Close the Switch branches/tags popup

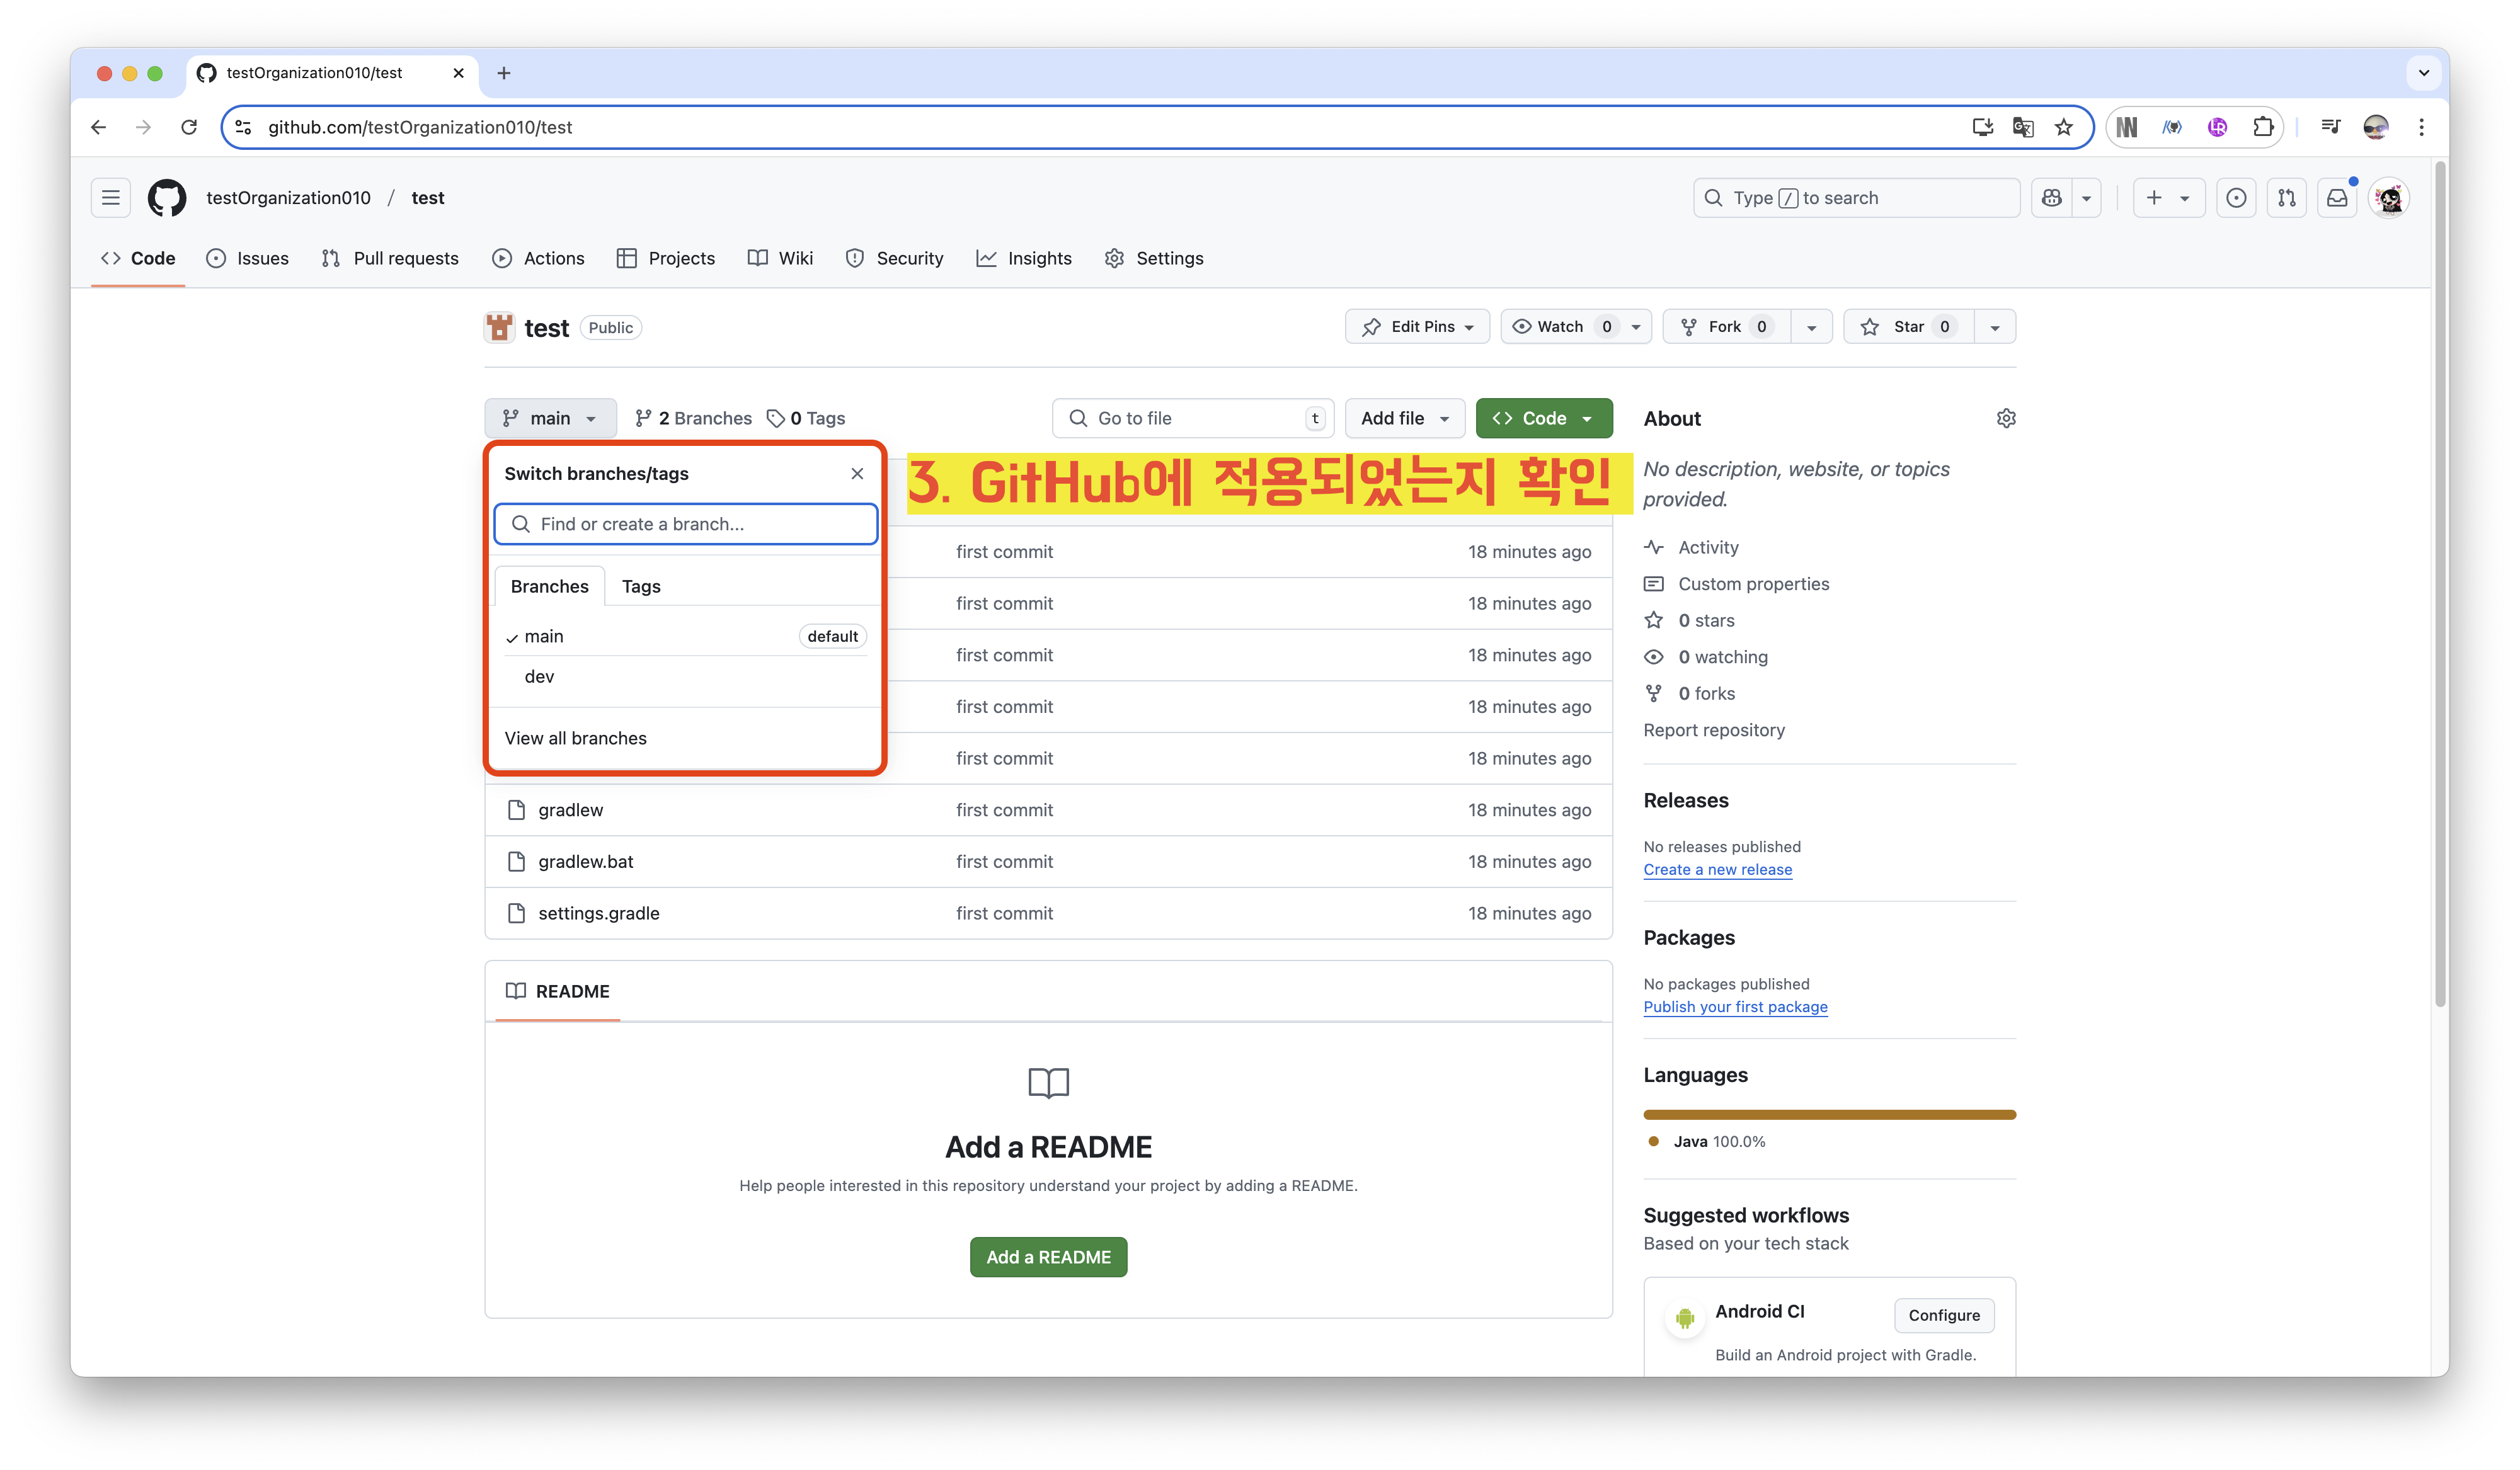[857, 474]
